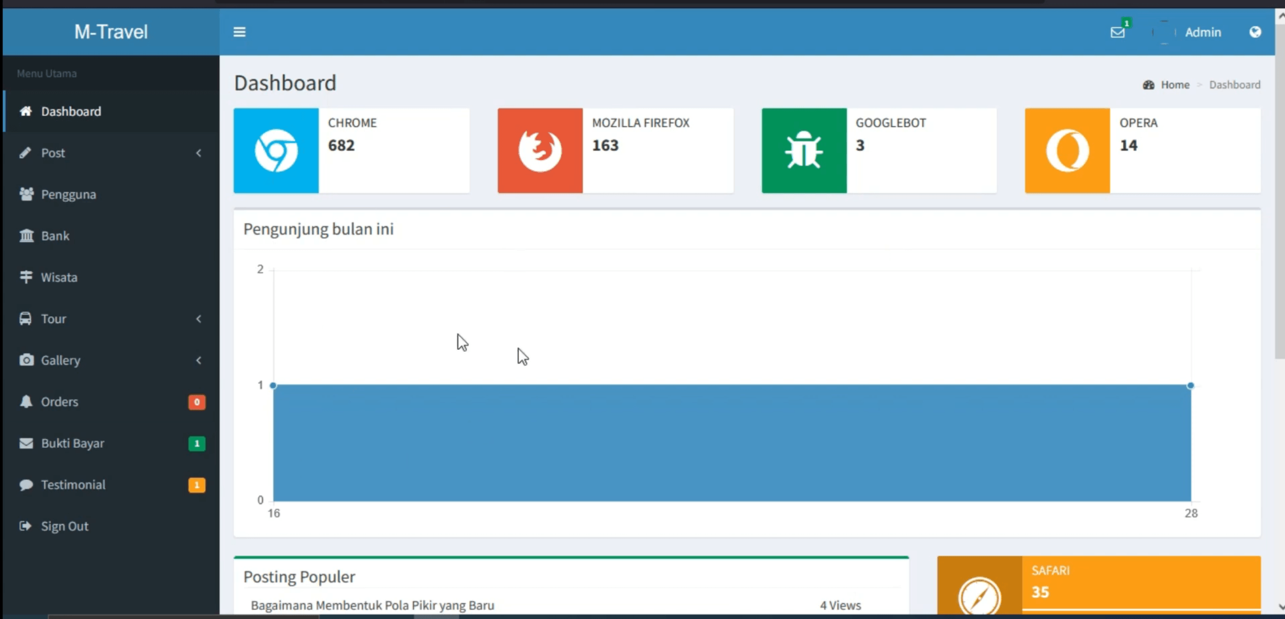Click the Sign Out label
1285x619 pixels.
pyautogui.click(x=64, y=526)
